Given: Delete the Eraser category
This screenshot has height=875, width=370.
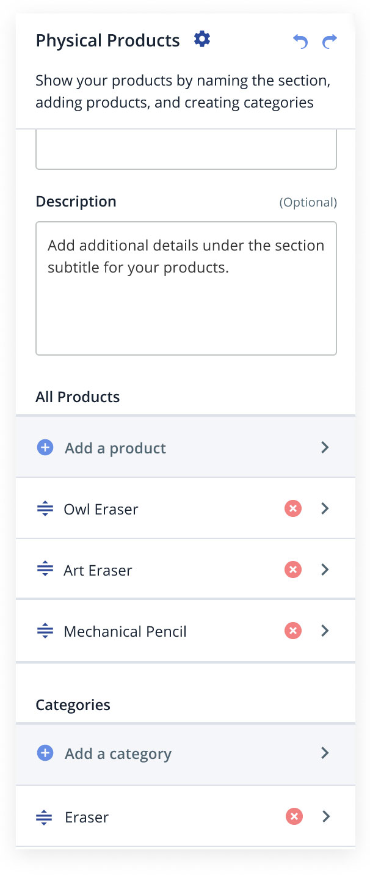Looking at the screenshot, I should (294, 816).
